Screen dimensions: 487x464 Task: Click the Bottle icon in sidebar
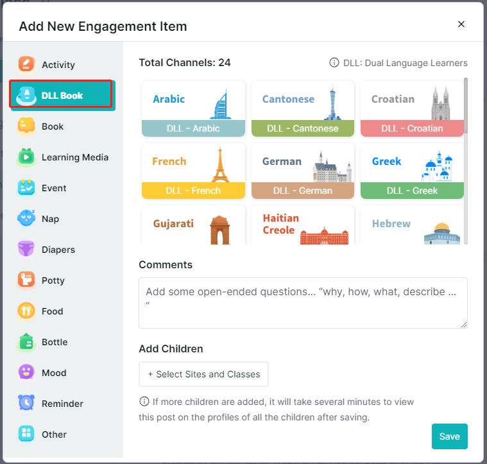(x=26, y=342)
